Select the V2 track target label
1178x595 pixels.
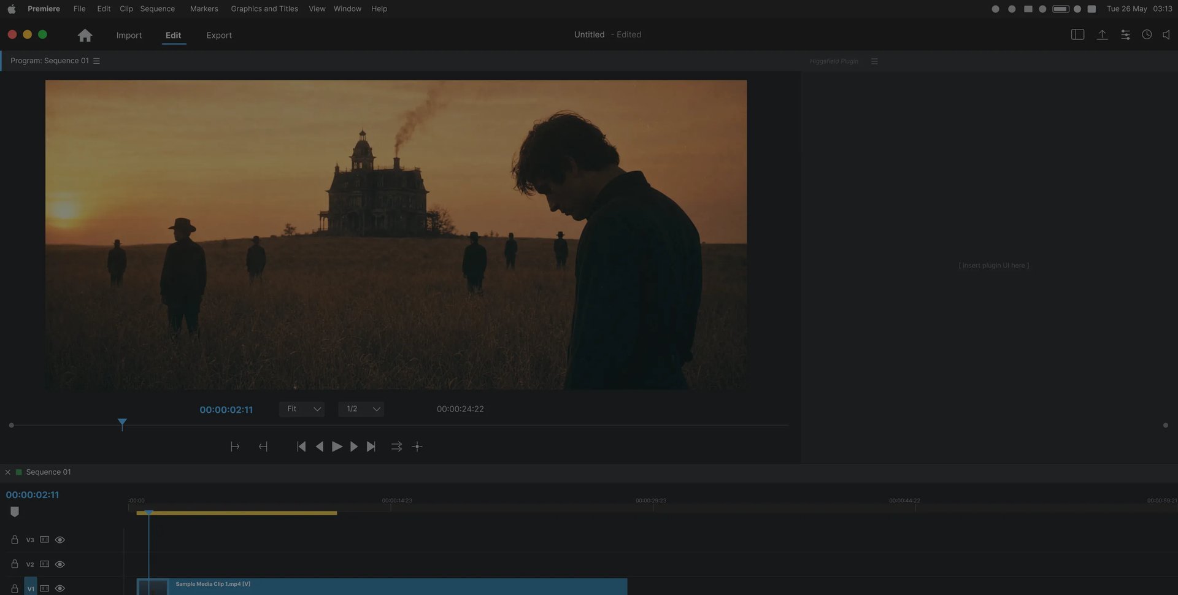click(x=30, y=564)
